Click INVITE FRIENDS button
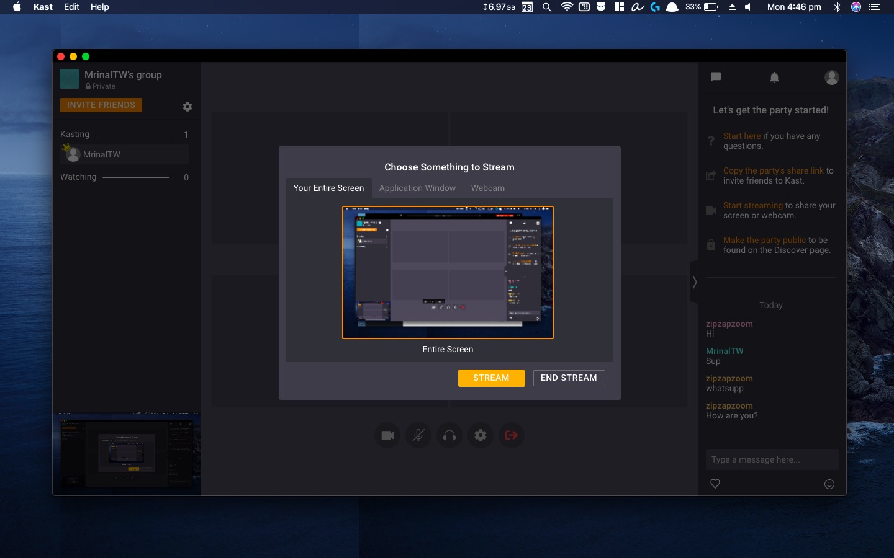The height and width of the screenshot is (558, 894). pyautogui.click(x=101, y=105)
